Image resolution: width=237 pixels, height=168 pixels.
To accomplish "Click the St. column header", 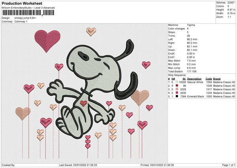I will click(184, 78).
